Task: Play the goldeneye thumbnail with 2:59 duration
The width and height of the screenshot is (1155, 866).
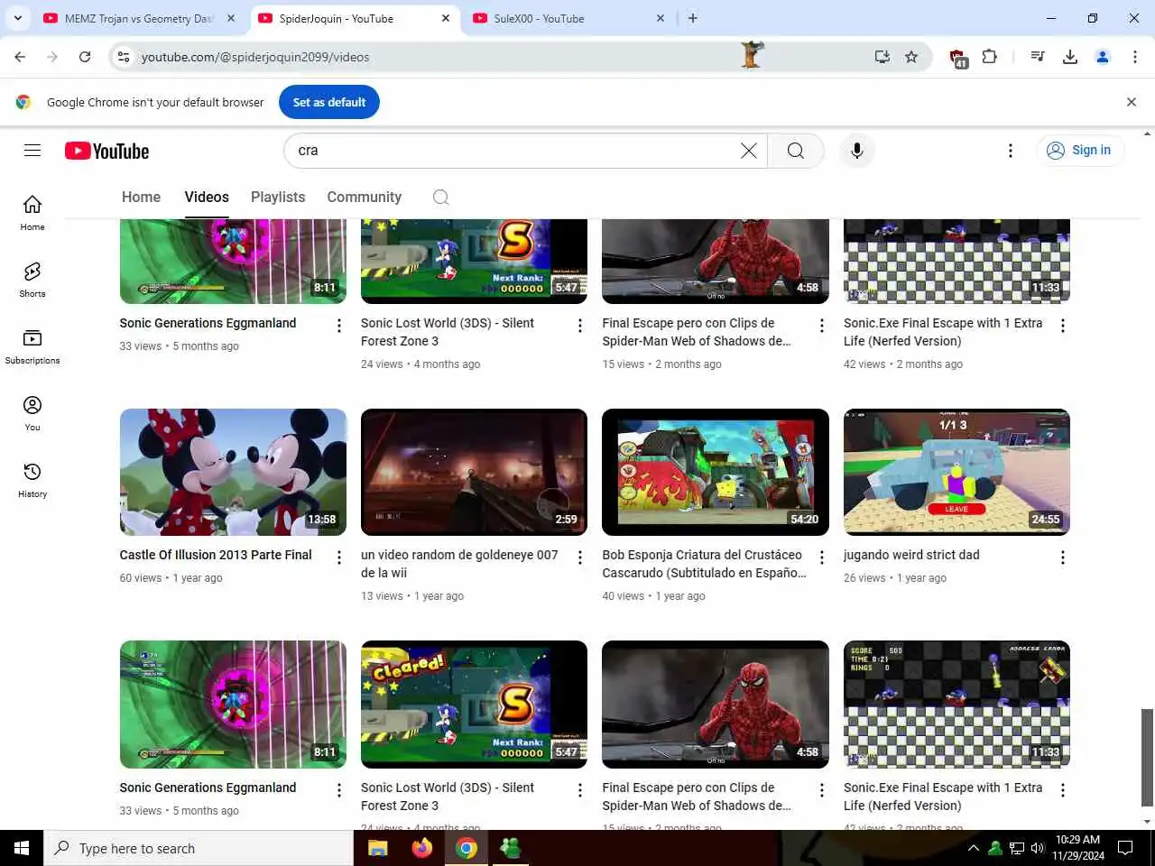Action: (x=474, y=473)
